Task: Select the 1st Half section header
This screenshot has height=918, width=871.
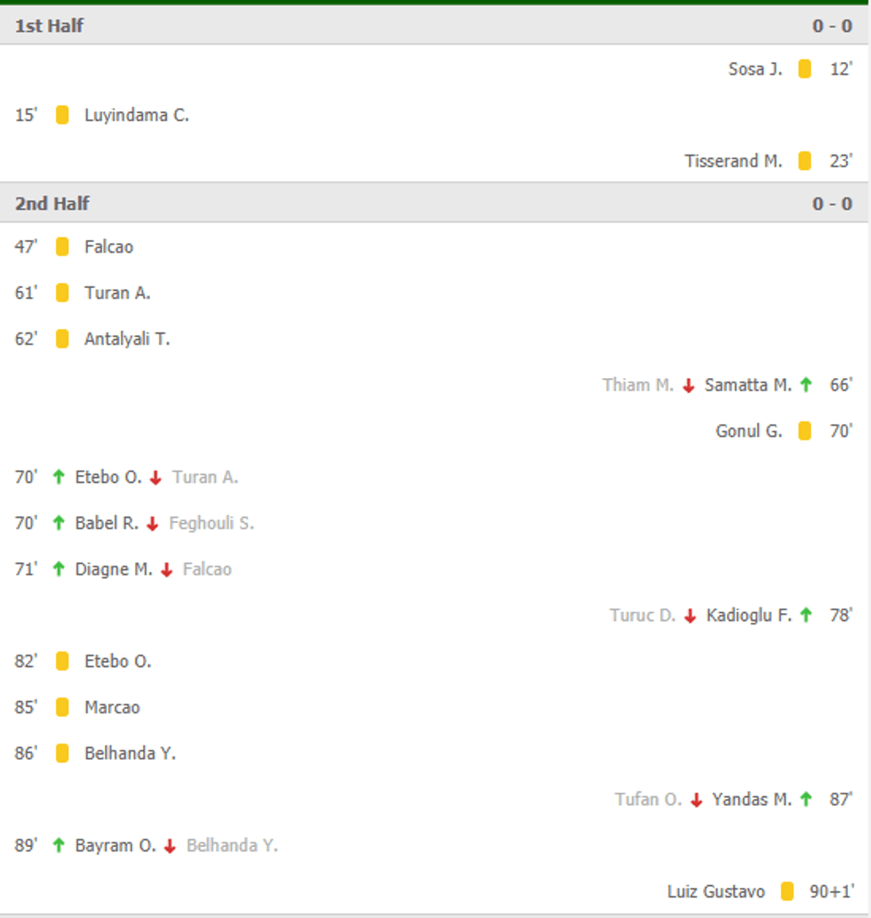Action: (x=50, y=26)
